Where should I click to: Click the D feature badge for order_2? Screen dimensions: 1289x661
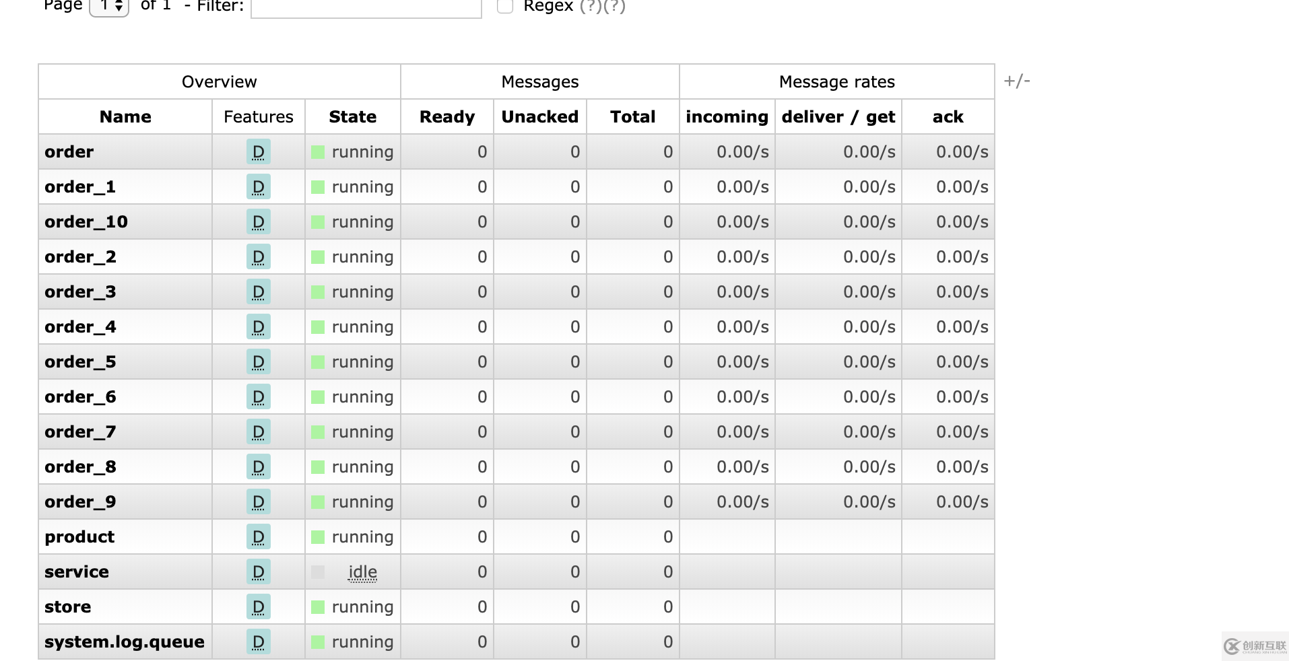click(259, 256)
